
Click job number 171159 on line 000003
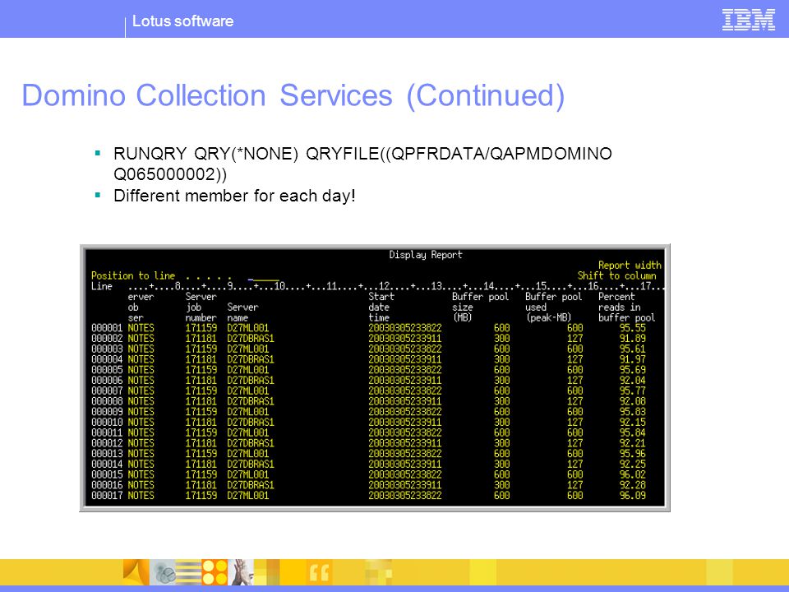tap(201, 349)
